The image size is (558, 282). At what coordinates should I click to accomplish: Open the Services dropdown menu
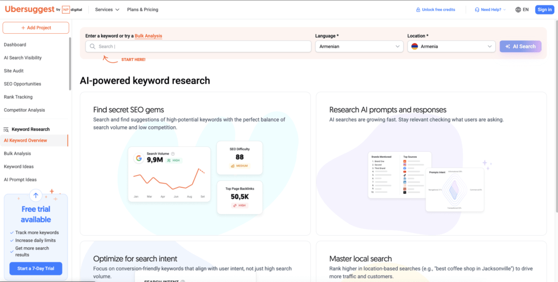tap(107, 10)
